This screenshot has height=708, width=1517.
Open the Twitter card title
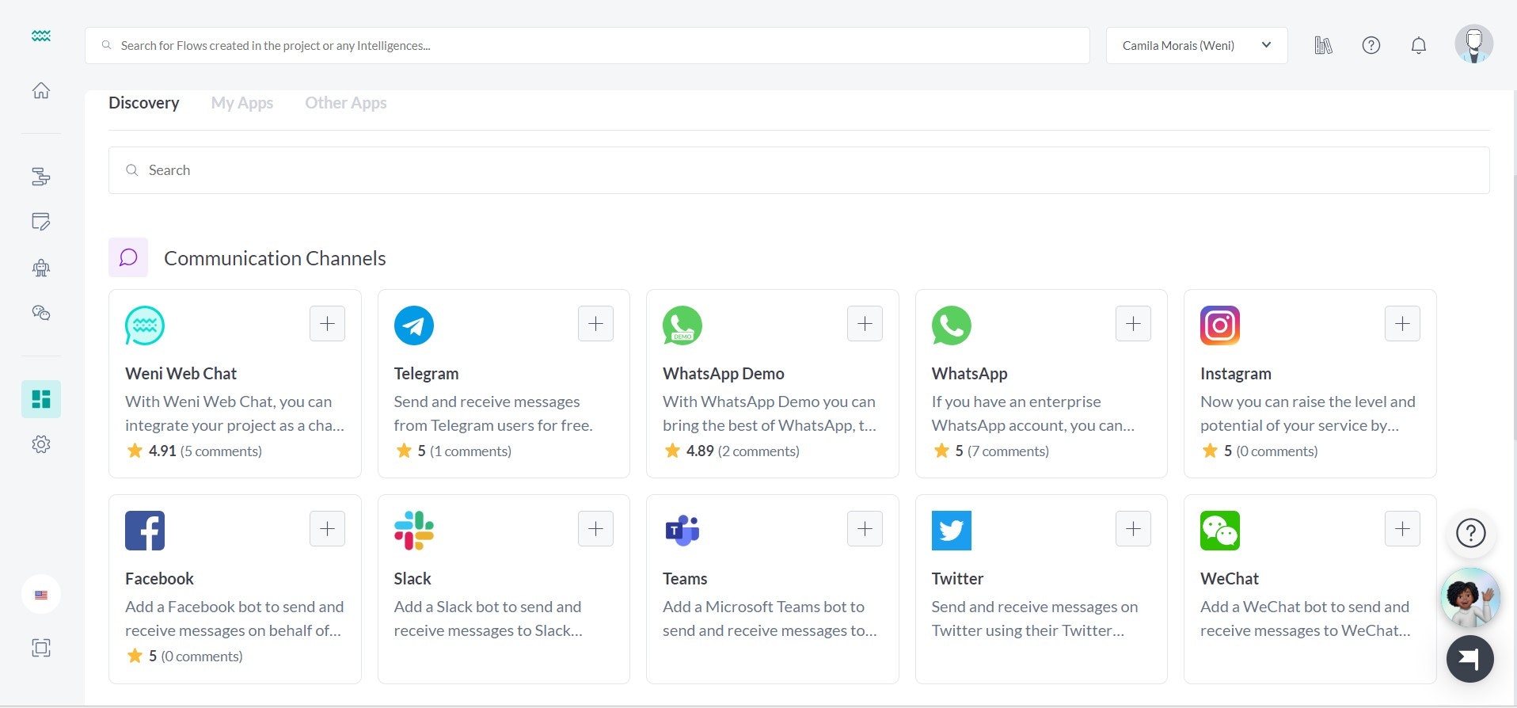[957, 579]
